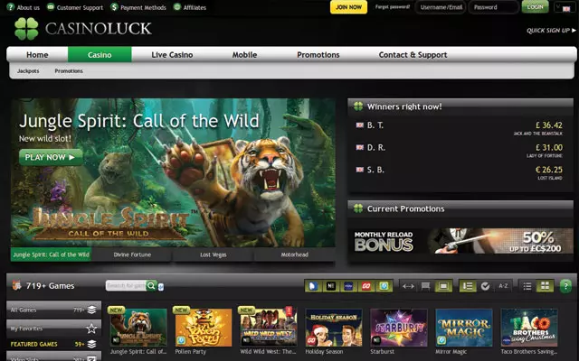The image size is (579, 361).
Task: Click the Customer Support chat bubble icon
Action: point(51,7)
